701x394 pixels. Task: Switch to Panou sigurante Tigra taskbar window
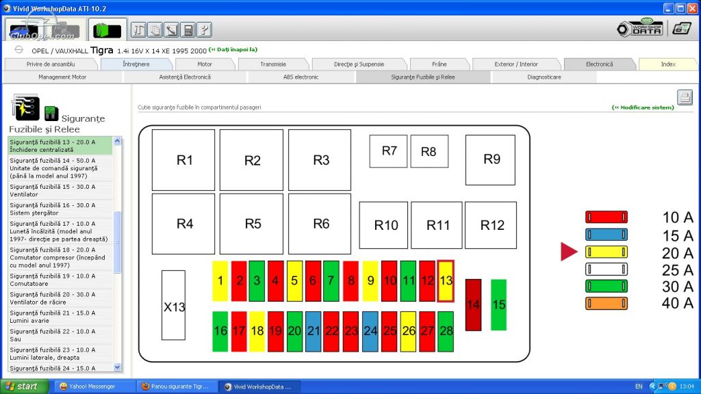tap(177, 386)
